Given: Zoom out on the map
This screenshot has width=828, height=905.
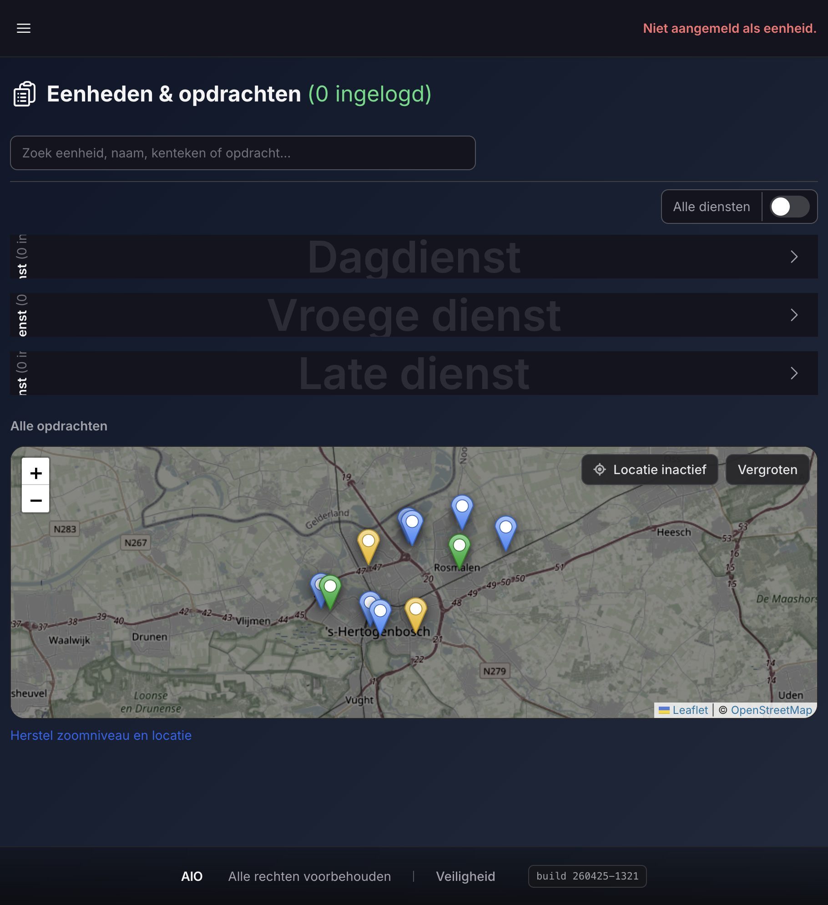Looking at the screenshot, I should coord(36,500).
